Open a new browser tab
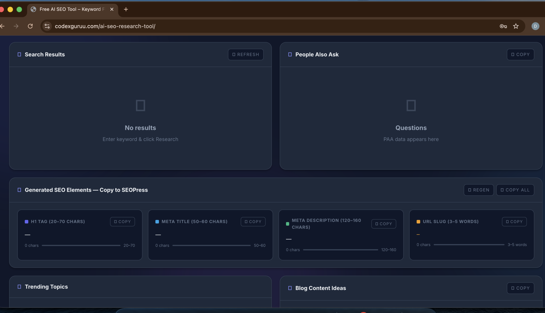The image size is (545, 313). click(126, 9)
